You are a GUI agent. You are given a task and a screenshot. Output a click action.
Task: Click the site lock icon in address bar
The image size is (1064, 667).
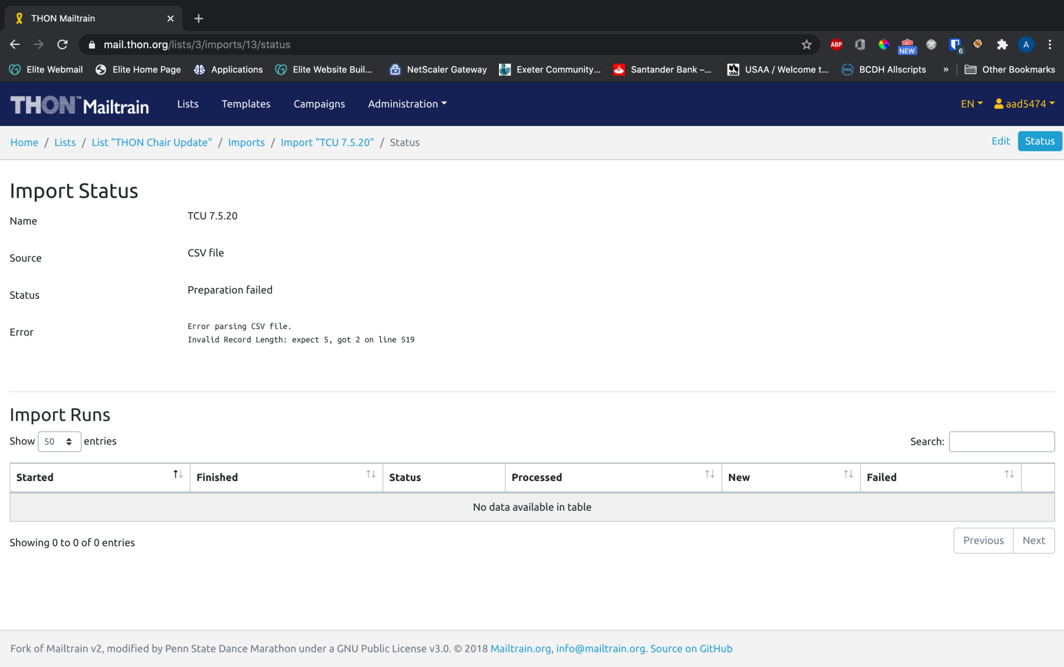[92, 44]
